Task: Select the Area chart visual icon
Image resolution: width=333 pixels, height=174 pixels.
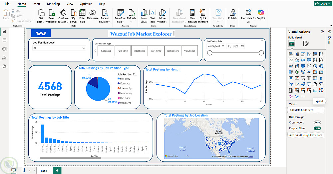Action: coord(297,60)
